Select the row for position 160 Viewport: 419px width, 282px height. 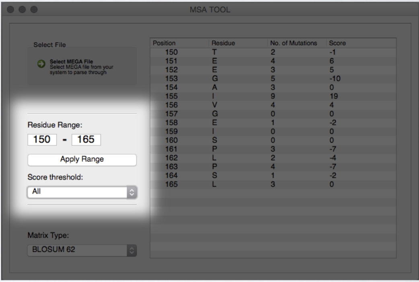click(x=273, y=141)
